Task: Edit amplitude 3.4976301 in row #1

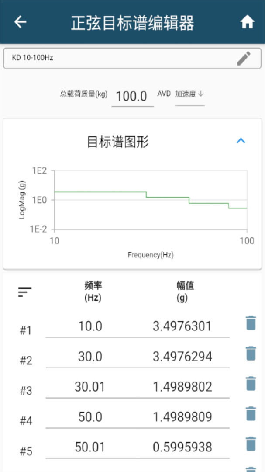Action: click(x=182, y=327)
